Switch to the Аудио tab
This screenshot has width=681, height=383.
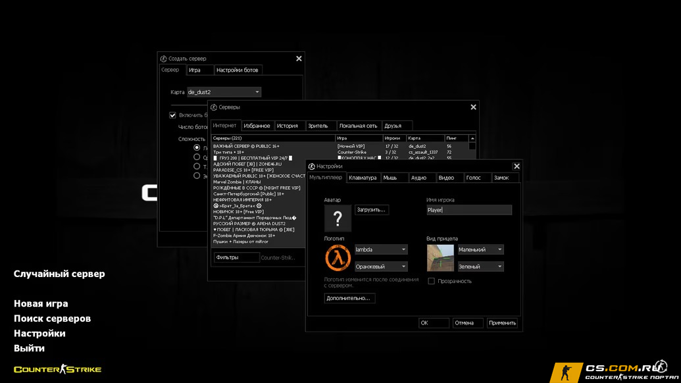[422, 178]
